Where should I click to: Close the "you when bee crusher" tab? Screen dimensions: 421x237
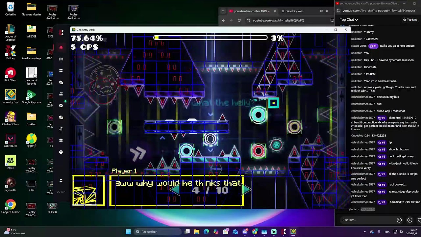coord(275,11)
